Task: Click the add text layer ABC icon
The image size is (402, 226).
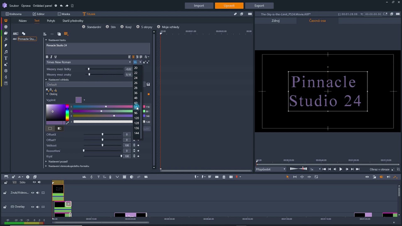Action: (15, 34)
